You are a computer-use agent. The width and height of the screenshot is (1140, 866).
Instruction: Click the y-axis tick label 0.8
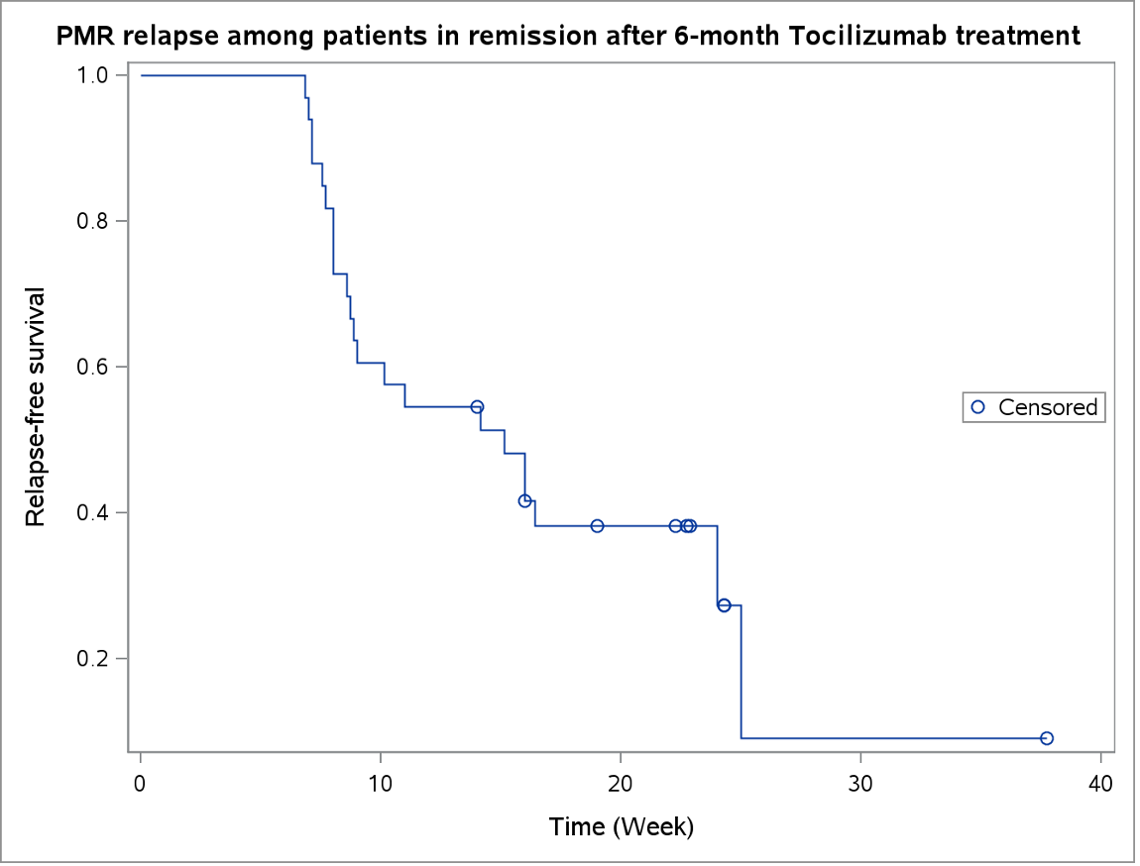click(x=96, y=221)
